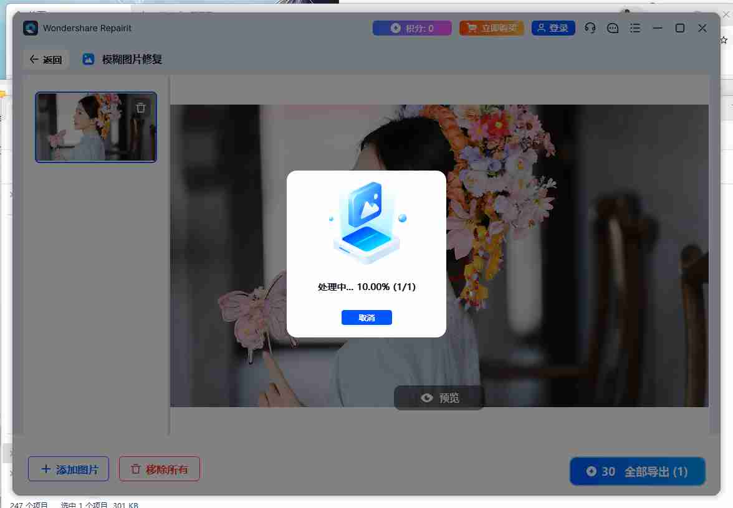733x508 pixels.
Task: Click the 立即购买 shopping cart button
Action: (x=491, y=29)
